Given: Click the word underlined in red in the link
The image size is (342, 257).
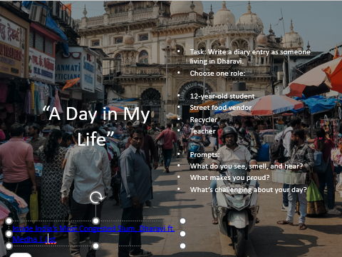Looking at the screenshot, I should [51, 239].
